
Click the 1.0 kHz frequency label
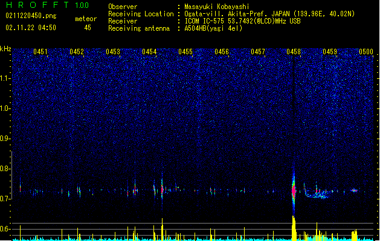pyautogui.click(x=5, y=108)
